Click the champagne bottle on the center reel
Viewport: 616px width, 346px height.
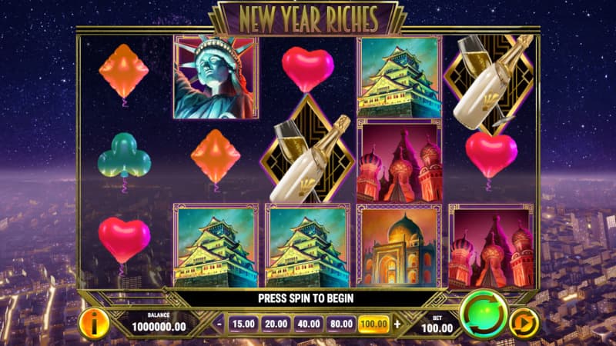pyautogui.click(x=307, y=156)
